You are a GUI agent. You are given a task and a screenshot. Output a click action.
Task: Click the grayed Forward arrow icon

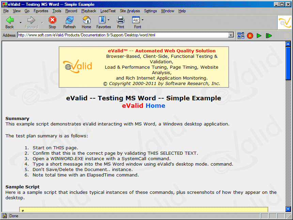(x=31, y=20)
